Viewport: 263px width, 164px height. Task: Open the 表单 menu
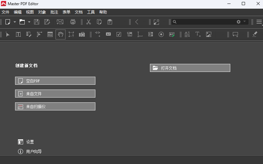66,12
